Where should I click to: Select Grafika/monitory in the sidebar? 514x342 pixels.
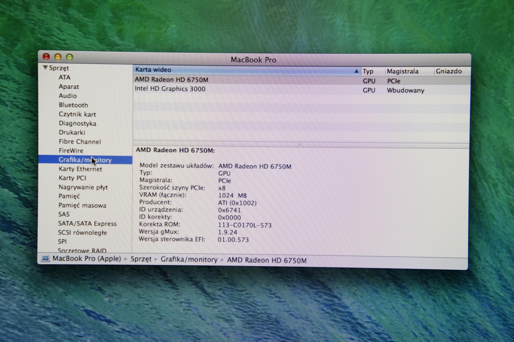(85, 160)
